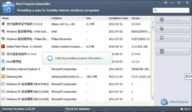
Task: Sort the list by Size column
Action: pos(95,18)
